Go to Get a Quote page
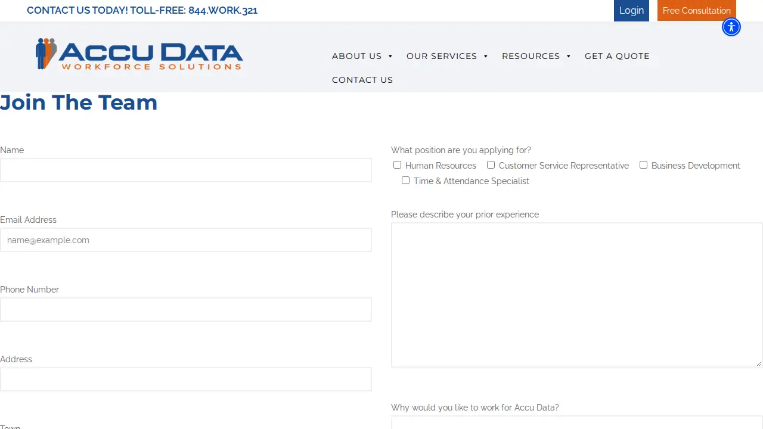This screenshot has height=429, width=763. (617, 56)
